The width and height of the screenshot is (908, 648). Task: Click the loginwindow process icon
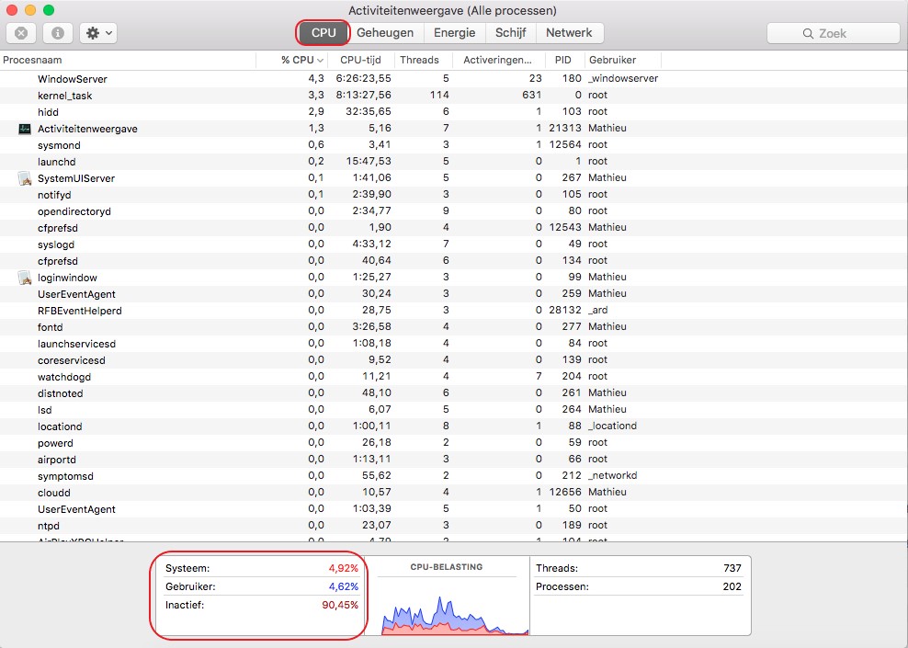tap(25, 278)
